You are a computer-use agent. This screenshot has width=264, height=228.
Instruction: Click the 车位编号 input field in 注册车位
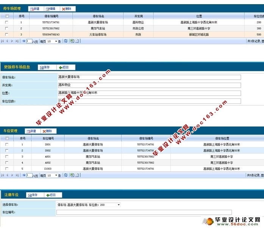pyautogui.click(x=144, y=212)
